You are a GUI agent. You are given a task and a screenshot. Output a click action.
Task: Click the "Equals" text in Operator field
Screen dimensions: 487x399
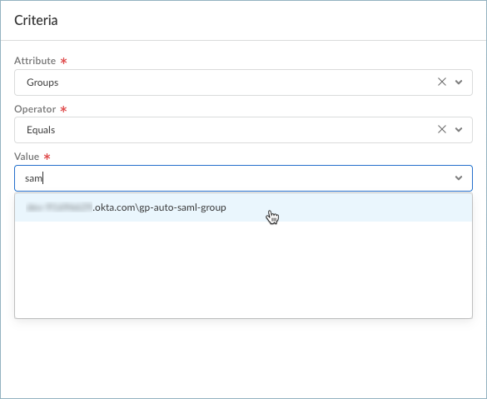41,130
